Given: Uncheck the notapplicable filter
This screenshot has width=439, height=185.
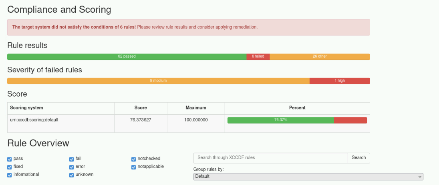Looking at the screenshot, I should (x=134, y=167).
